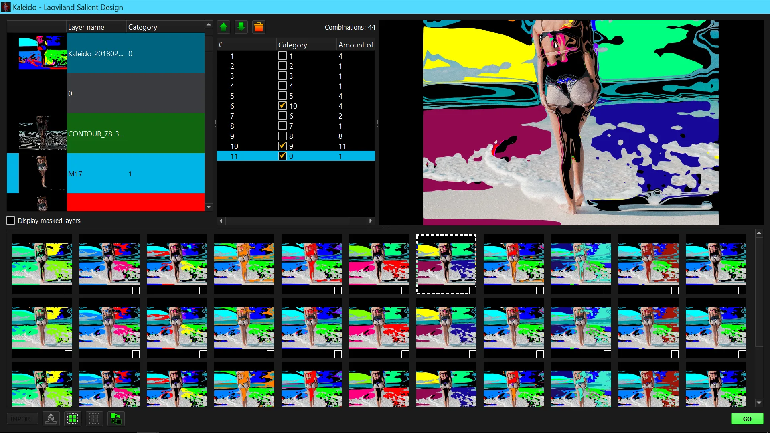
Task: Tick the category 6 checkbox
Action: click(x=282, y=116)
